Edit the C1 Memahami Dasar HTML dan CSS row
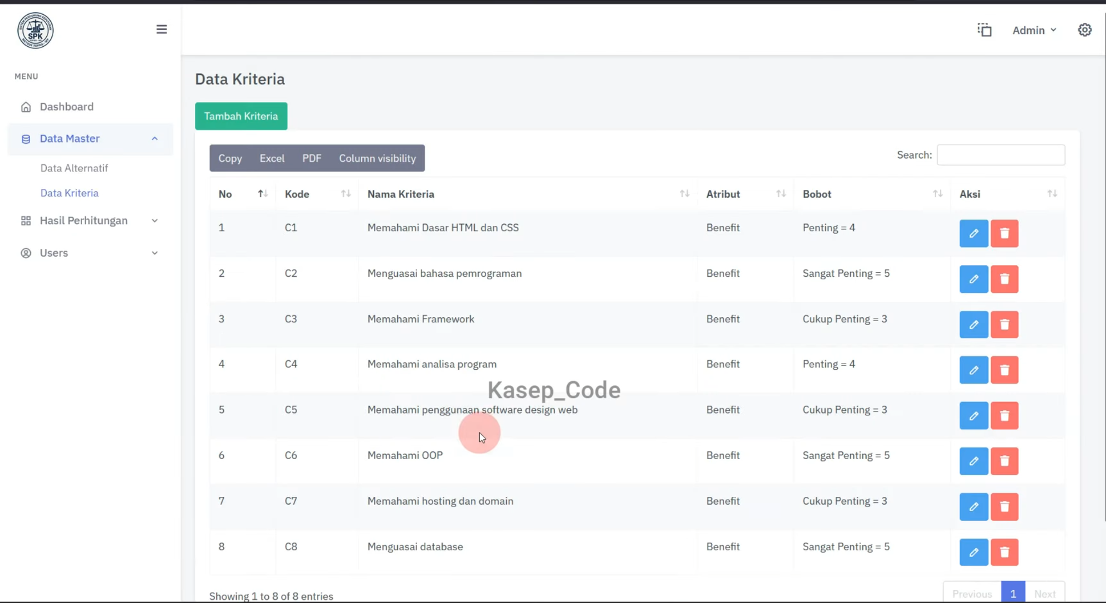Image resolution: width=1106 pixels, height=603 pixels. point(974,233)
